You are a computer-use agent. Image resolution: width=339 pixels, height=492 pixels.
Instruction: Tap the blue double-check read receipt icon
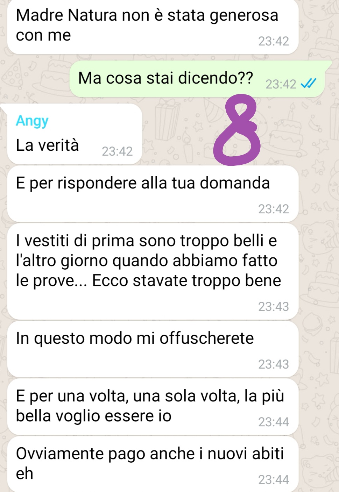point(308,84)
